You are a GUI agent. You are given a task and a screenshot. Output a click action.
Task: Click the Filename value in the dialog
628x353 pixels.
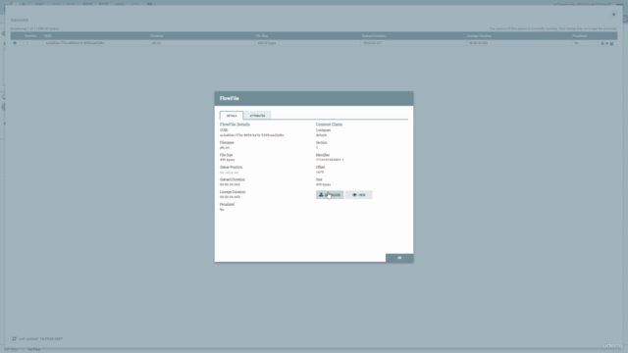point(225,148)
